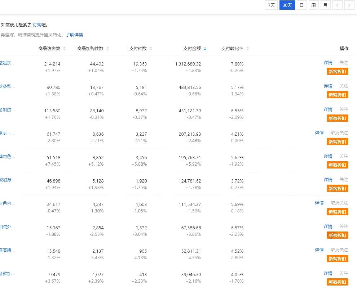
Task: Select the 30天 time range tab
Action: click(287, 5)
